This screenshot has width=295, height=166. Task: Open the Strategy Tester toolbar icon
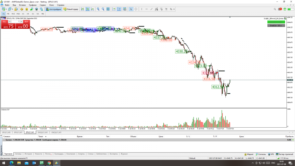pos(37,9)
